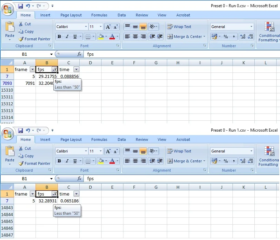Viewport: 280px width, 240px height.
Task: Open Conditional Formatting in Run 1.csv window
Action: pos(269,157)
